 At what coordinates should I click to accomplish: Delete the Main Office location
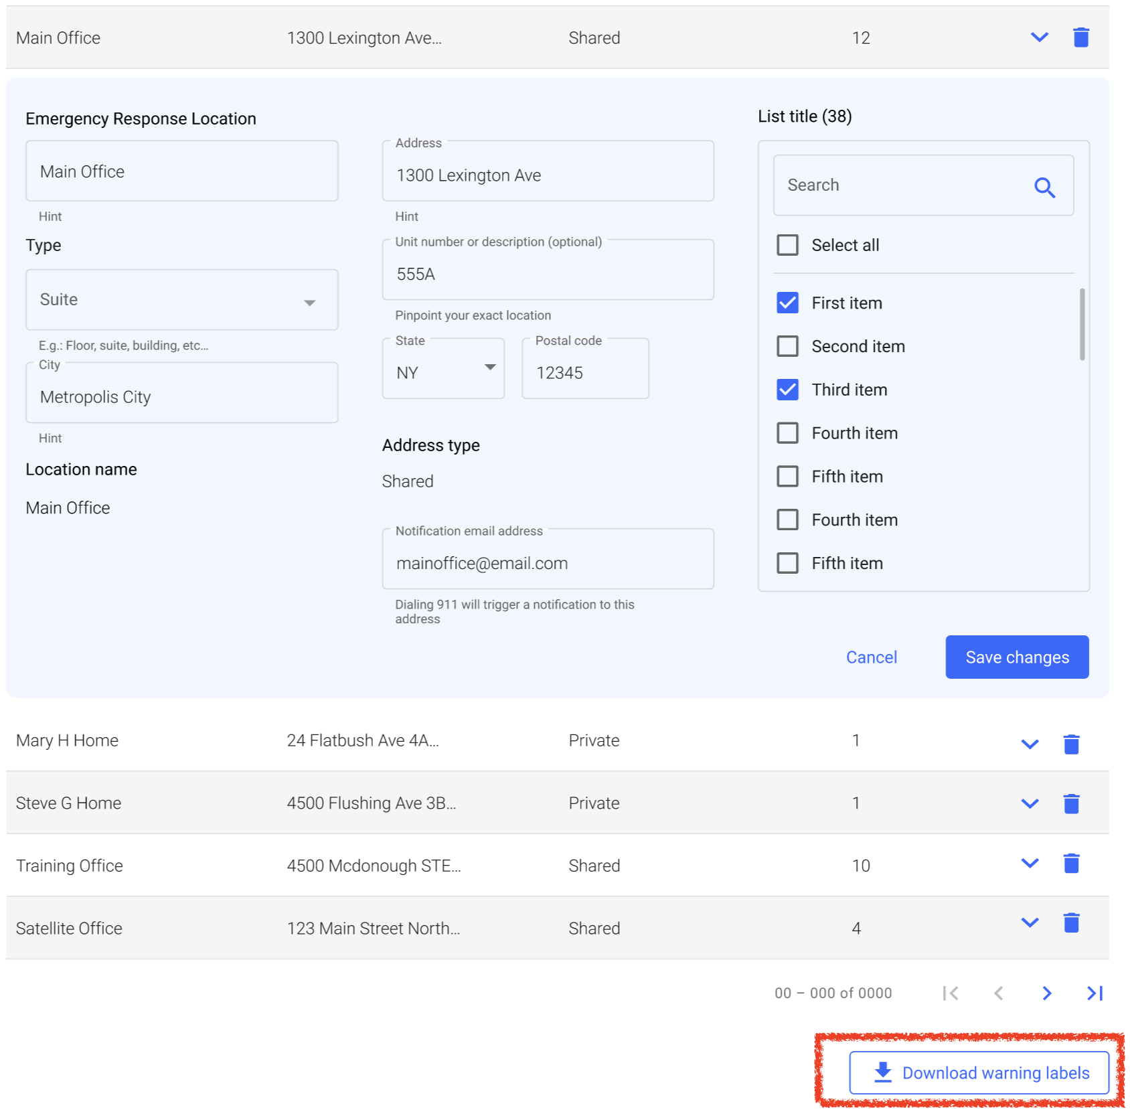click(x=1081, y=37)
